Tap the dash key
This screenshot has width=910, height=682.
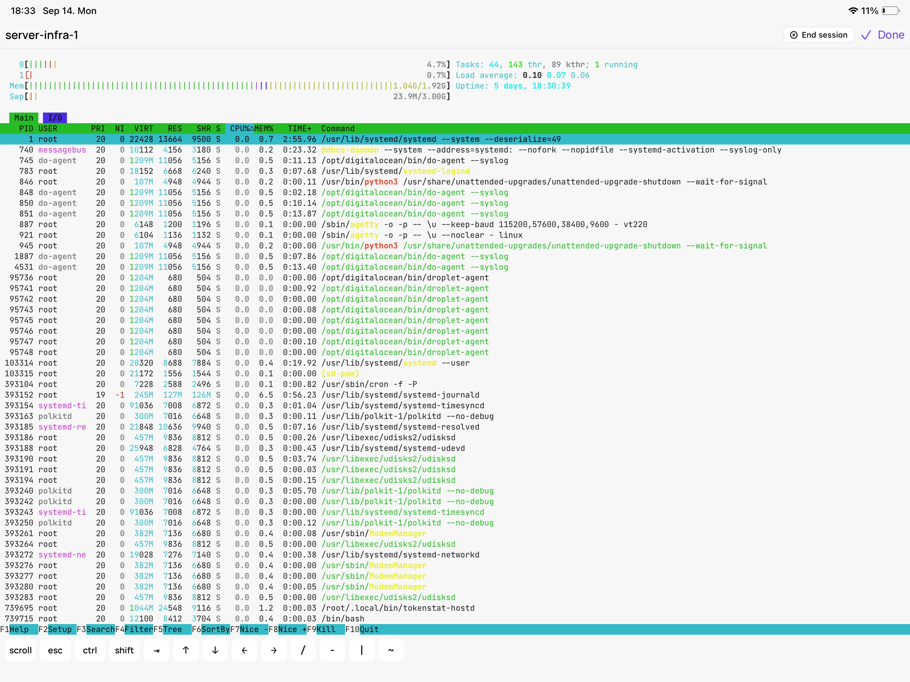click(x=332, y=650)
